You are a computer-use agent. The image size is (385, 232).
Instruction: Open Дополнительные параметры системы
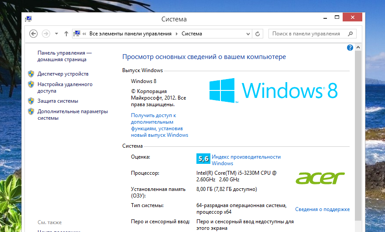(72, 114)
